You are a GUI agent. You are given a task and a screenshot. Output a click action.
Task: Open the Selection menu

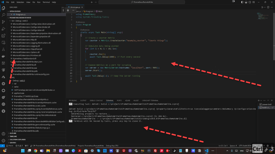pos(20,2)
